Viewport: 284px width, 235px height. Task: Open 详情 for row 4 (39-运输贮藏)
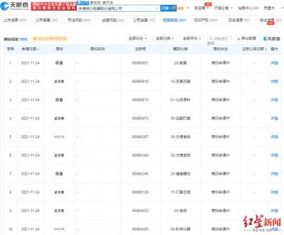274,119
